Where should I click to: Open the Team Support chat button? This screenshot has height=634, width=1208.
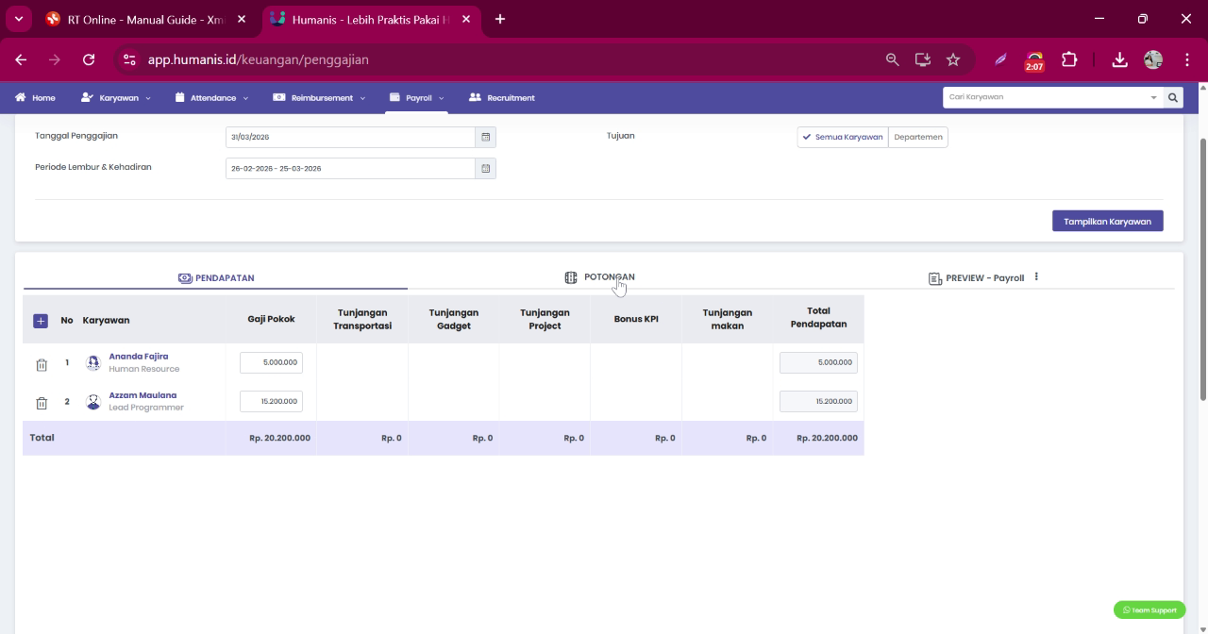1149,609
